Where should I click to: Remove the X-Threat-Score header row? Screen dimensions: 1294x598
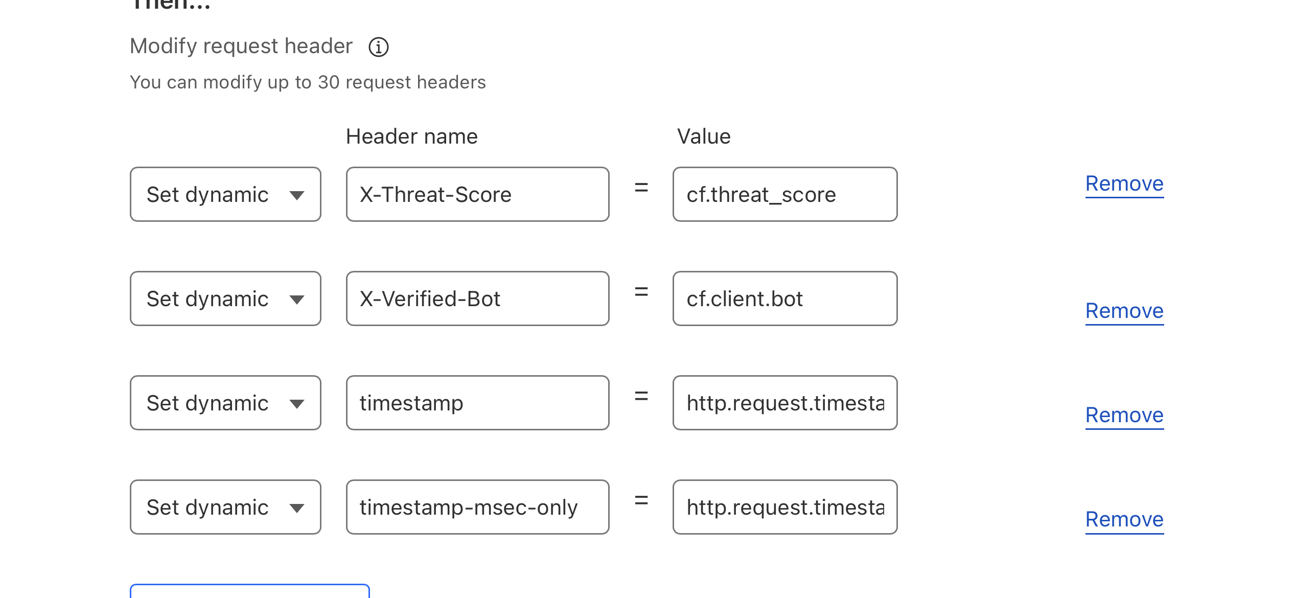pyautogui.click(x=1124, y=183)
